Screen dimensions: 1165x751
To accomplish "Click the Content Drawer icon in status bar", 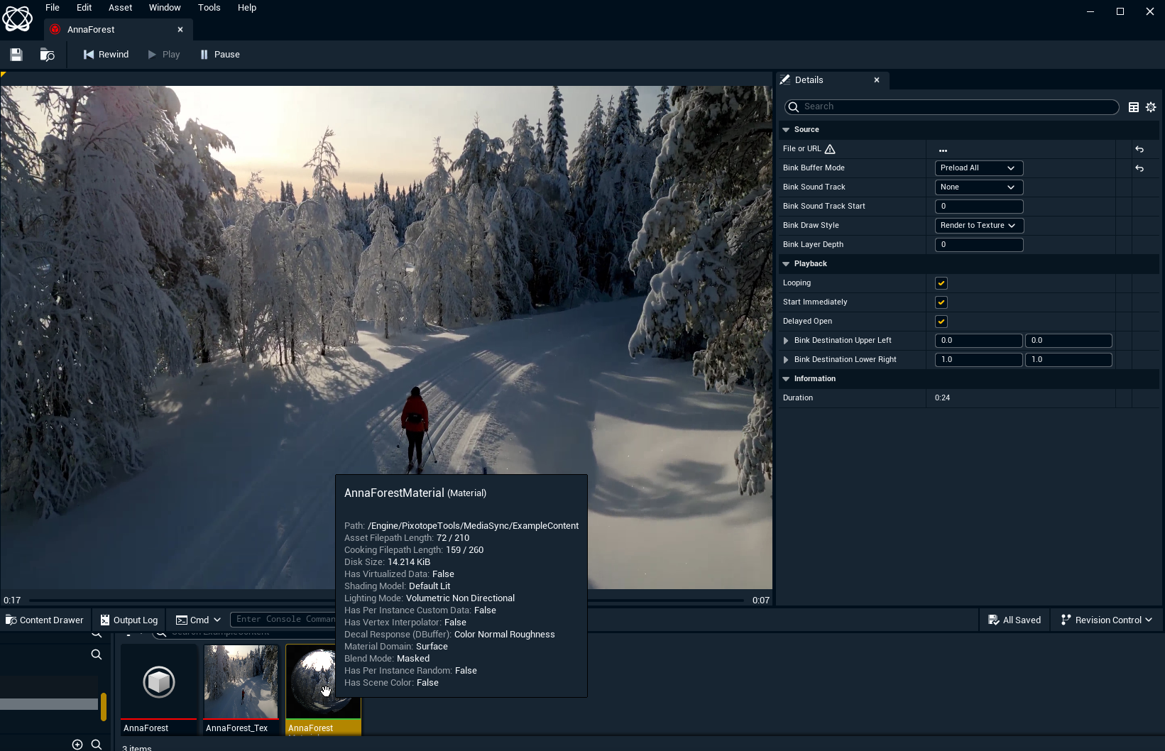I will [x=10, y=620].
